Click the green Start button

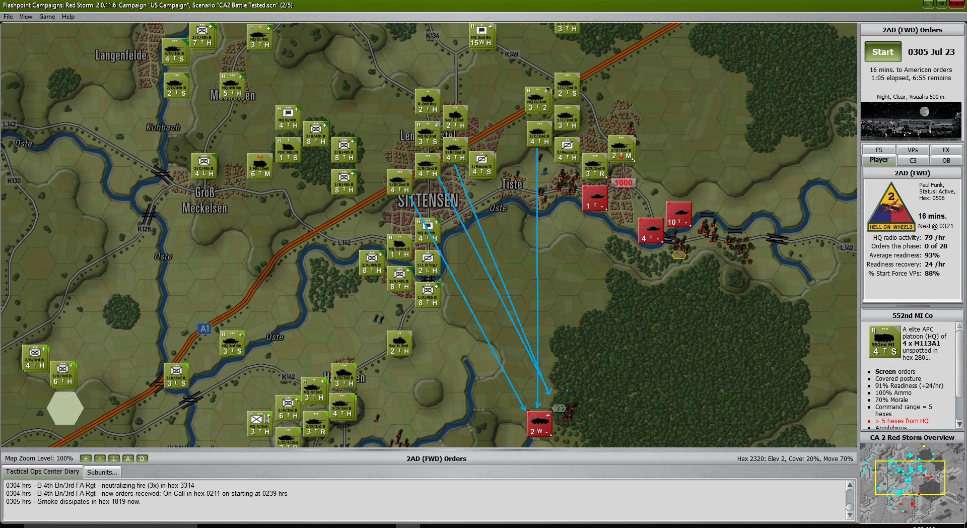point(882,52)
